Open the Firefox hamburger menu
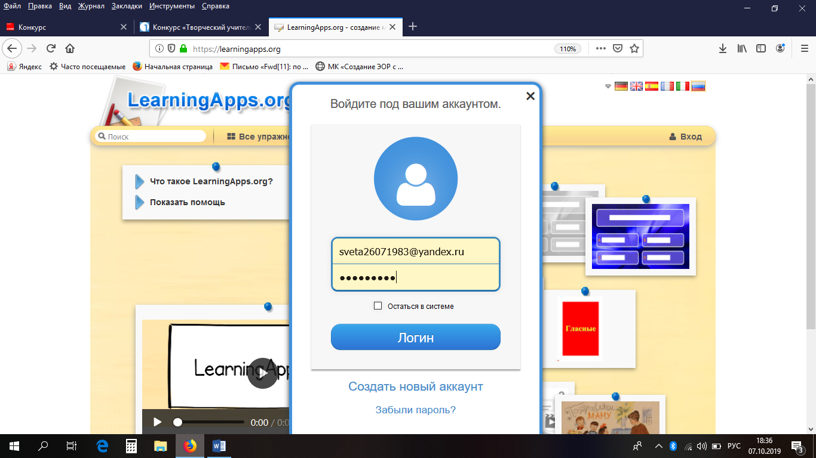 coord(804,49)
